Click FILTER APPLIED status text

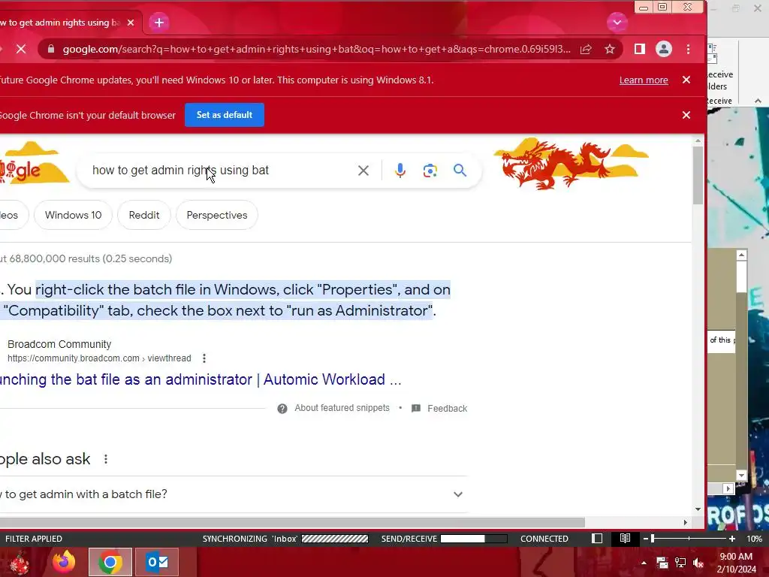pos(34,539)
